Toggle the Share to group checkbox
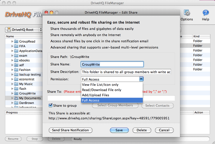This screenshot has width=215, height=144. [x=50, y=105]
